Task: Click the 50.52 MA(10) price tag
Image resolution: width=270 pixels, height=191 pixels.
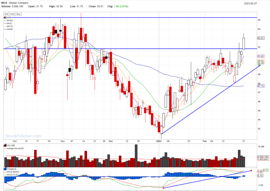Action: pyautogui.click(x=261, y=61)
